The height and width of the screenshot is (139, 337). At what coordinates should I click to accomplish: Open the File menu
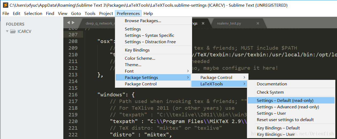point(6,13)
